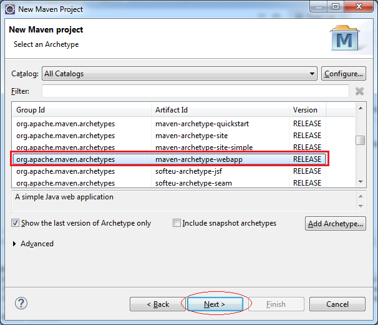Select the maven-archetype-webapp row
This screenshot has height=325, width=378.
pos(170,159)
